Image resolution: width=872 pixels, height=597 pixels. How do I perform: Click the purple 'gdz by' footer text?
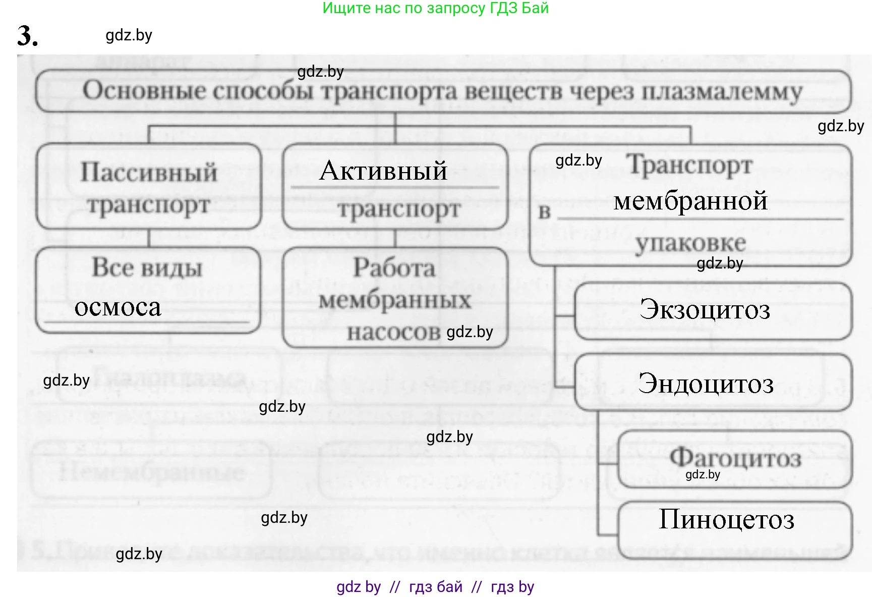coord(359,587)
